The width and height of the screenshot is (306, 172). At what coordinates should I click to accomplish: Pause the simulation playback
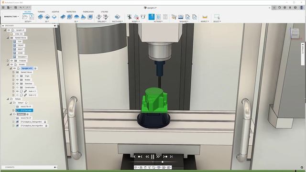[x=153, y=157]
